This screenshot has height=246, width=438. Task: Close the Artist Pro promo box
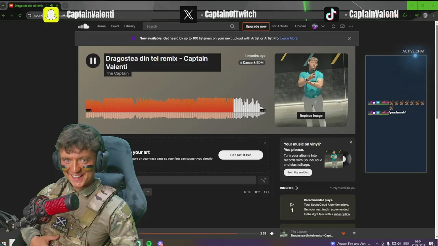point(265,142)
